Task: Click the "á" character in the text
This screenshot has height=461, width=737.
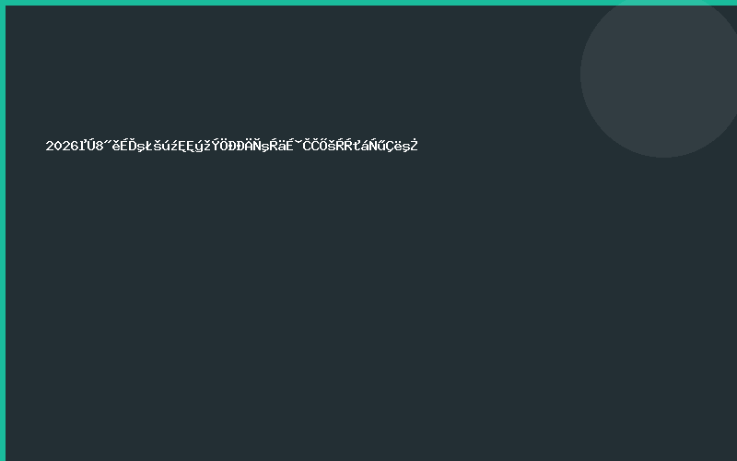Action: click(x=364, y=146)
